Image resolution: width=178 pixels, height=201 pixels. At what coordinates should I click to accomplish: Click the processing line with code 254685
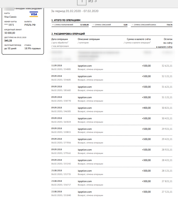(61, 80)
